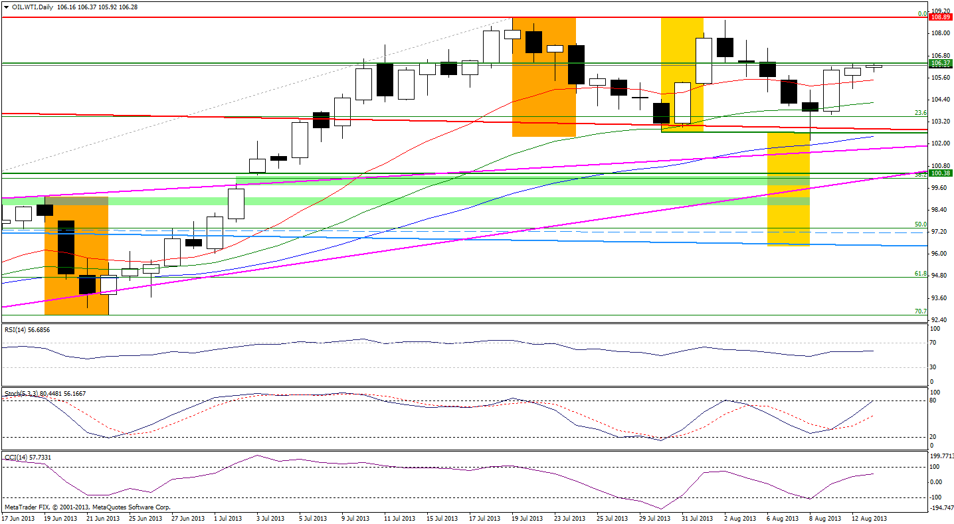Click the 9 Jul 2013 date label

point(356,518)
